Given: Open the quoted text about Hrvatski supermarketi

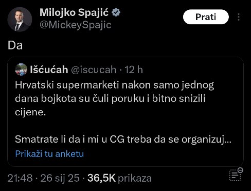Looking at the screenshot, I should pos(115,98).
